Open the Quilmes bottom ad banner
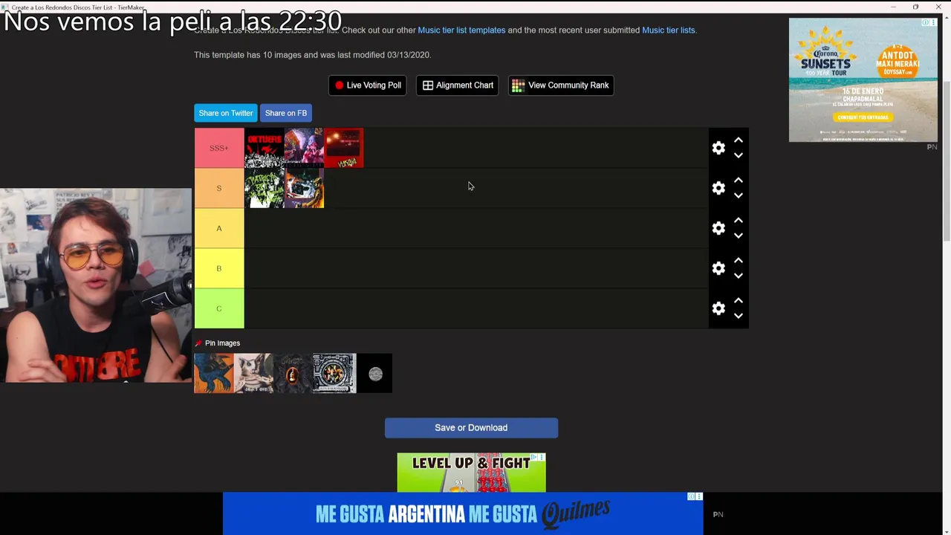The height and width of the screenshot is (535, 951). [463, 513]
